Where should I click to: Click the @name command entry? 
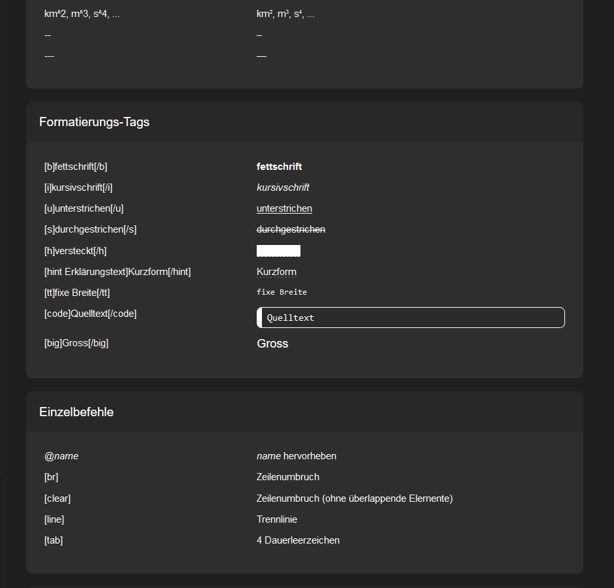pos(61,456)
